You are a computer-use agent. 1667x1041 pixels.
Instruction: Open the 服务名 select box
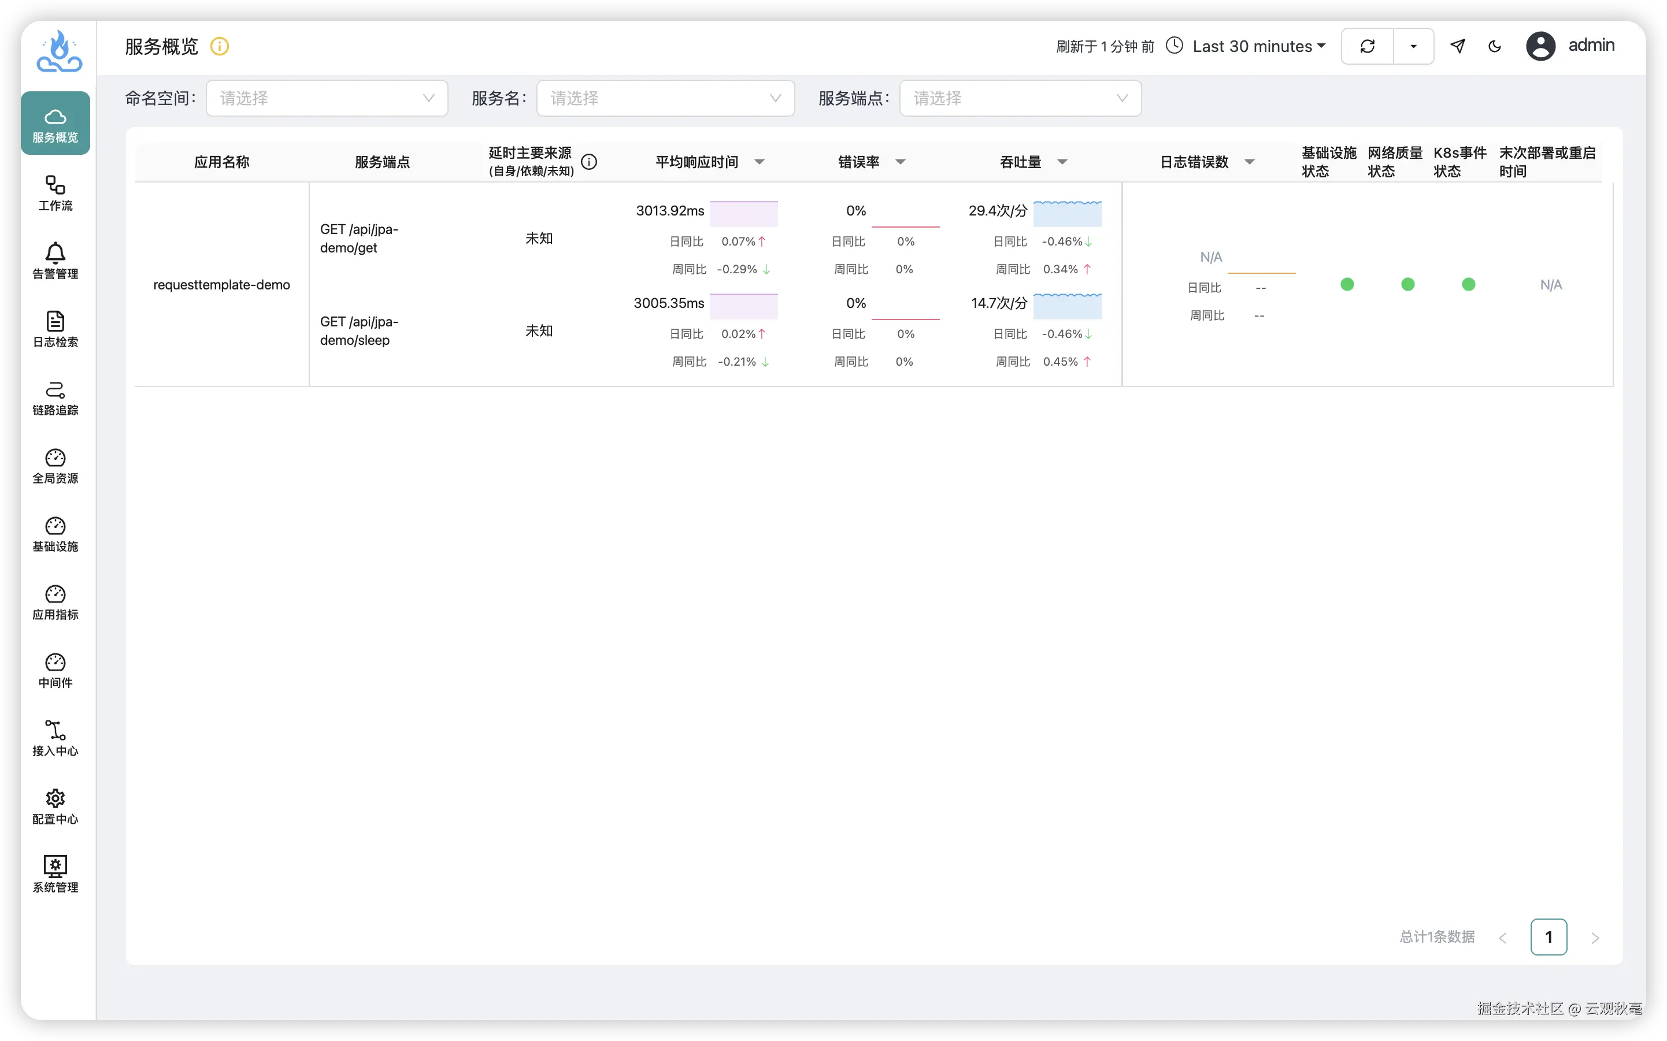coord(665,98)
